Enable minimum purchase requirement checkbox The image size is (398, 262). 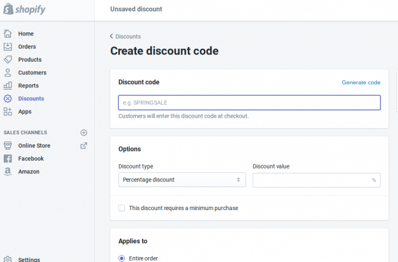tap(122, 208)
